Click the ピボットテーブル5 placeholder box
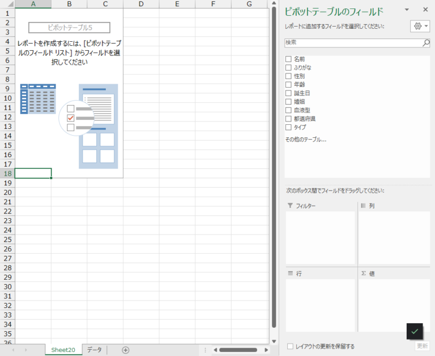435x356 pixels. [69, 28]
